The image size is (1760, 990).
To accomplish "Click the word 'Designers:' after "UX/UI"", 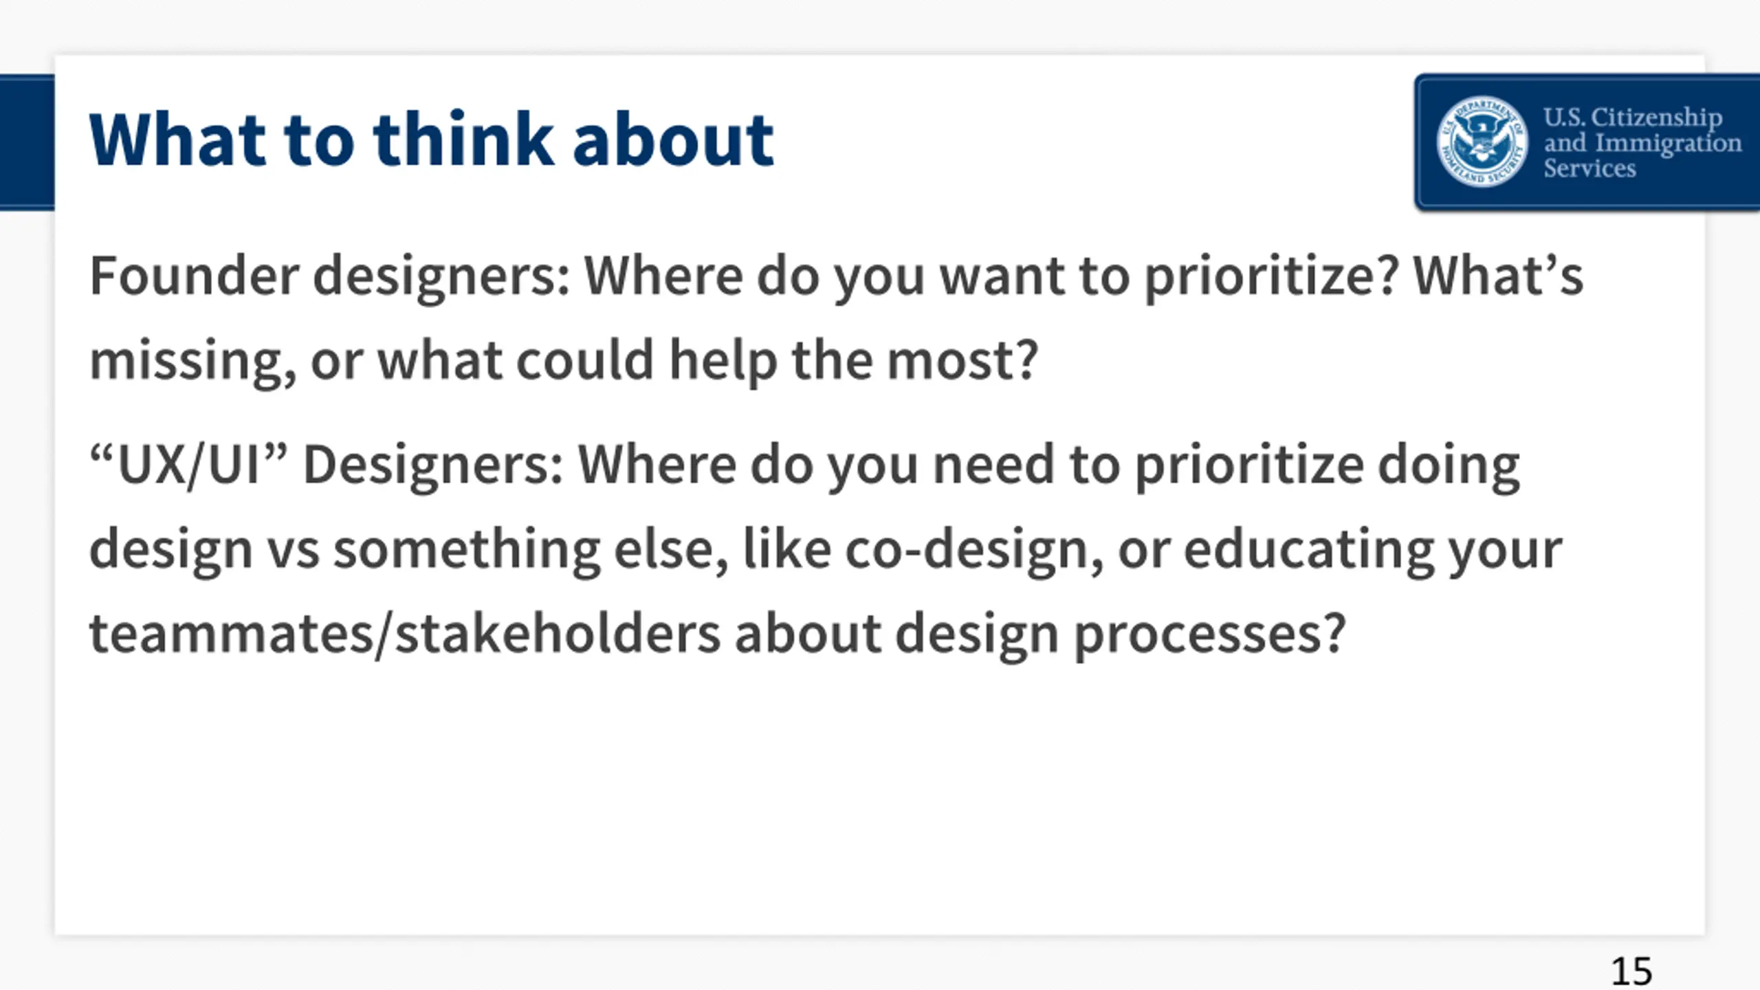I will [434, 466].
